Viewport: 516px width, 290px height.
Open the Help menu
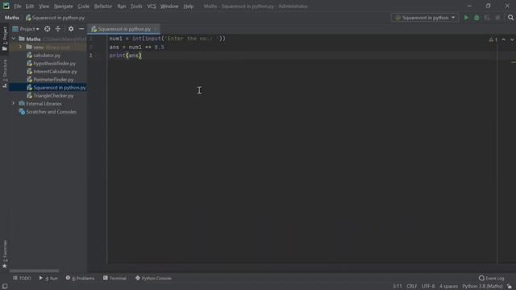click(x=188, y=6)
